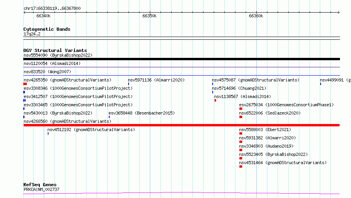
Task: Open the esv3658448 (Besenbacher2015) label
Action: 142,113
